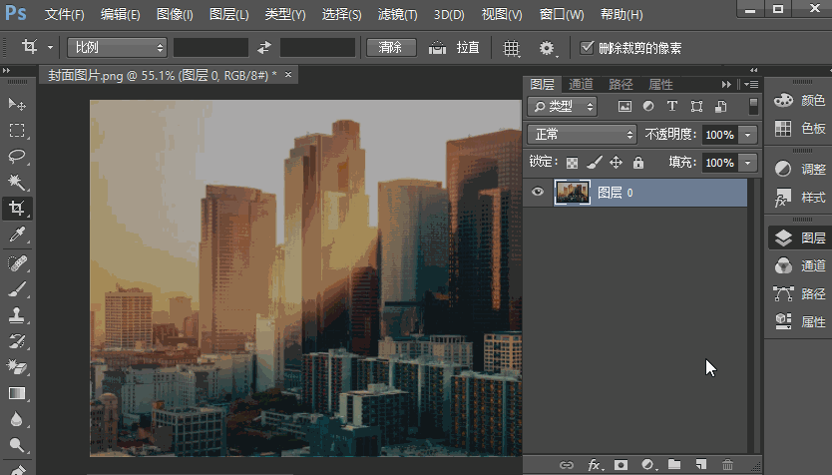This screenshot has height=475, width=832.
Task: Select the Gradient tool
Action: point(17,393)
